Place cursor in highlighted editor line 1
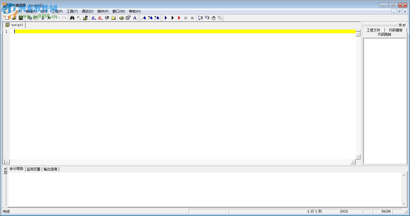 (x=185, y=31)
